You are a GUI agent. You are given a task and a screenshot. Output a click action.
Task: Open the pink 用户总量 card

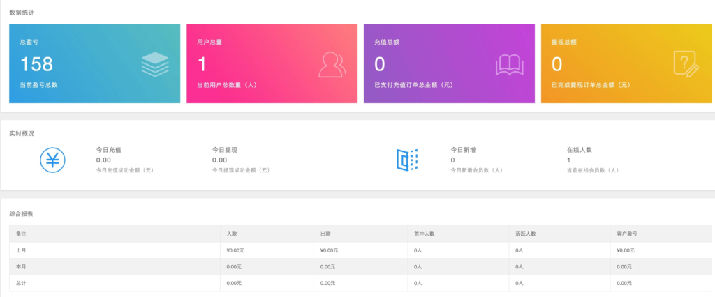click(x=272, y=63)
